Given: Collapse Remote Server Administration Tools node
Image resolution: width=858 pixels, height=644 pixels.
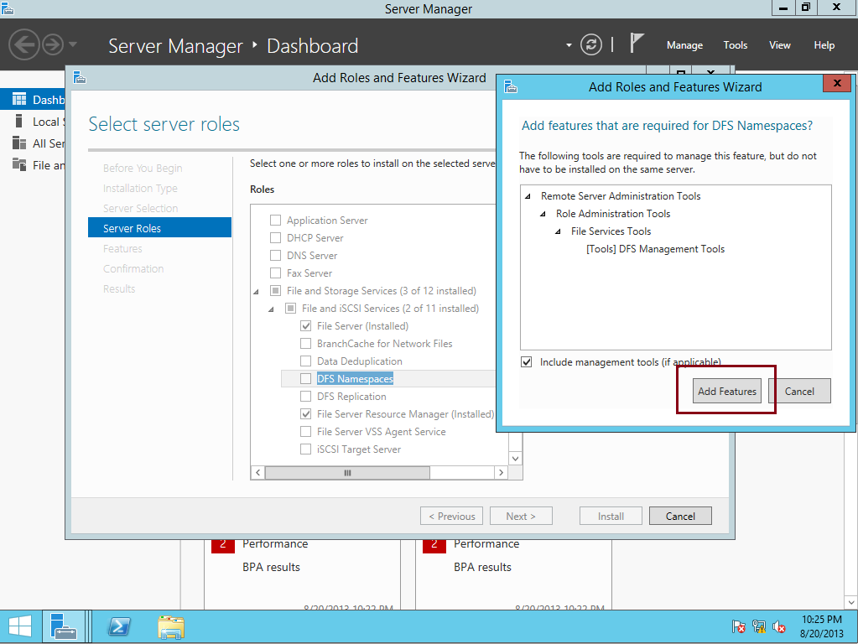Looking at the screenshot, I should (528, 196).
